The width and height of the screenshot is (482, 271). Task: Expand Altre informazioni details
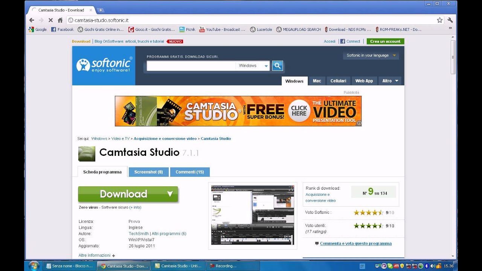[97, 255]
